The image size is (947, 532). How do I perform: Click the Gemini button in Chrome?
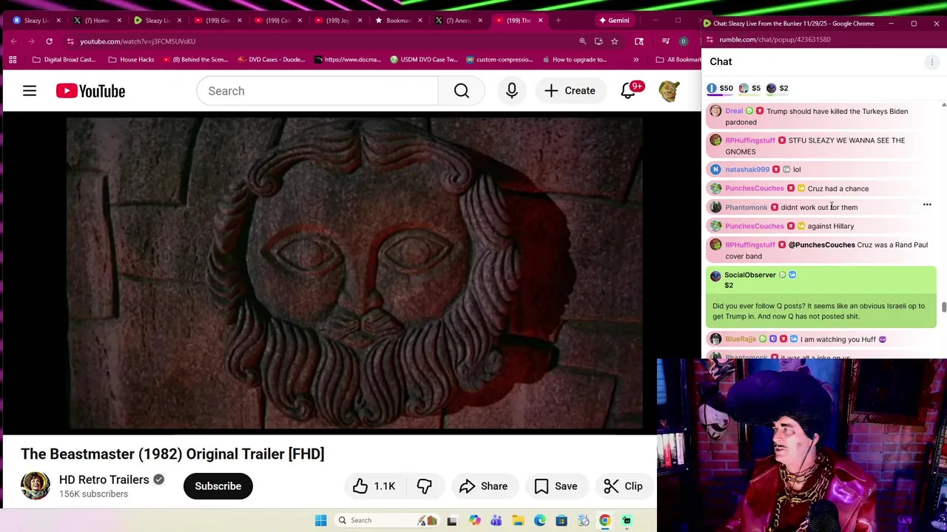614,20
